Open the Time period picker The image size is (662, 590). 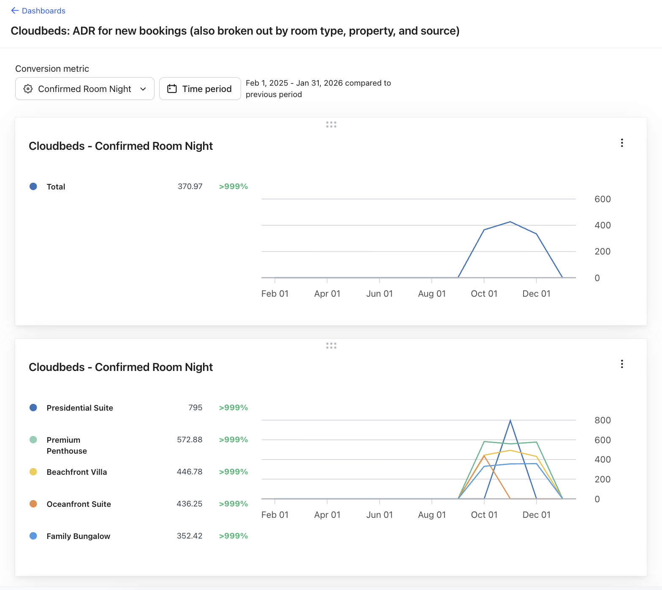pyautogui.click(x=200, y=89)
